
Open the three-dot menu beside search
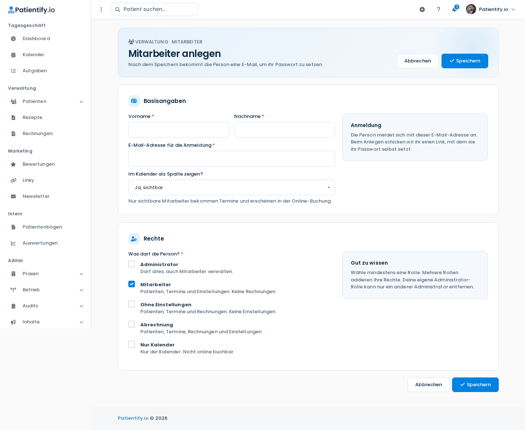pyautogui.click(x=101, y=9)
